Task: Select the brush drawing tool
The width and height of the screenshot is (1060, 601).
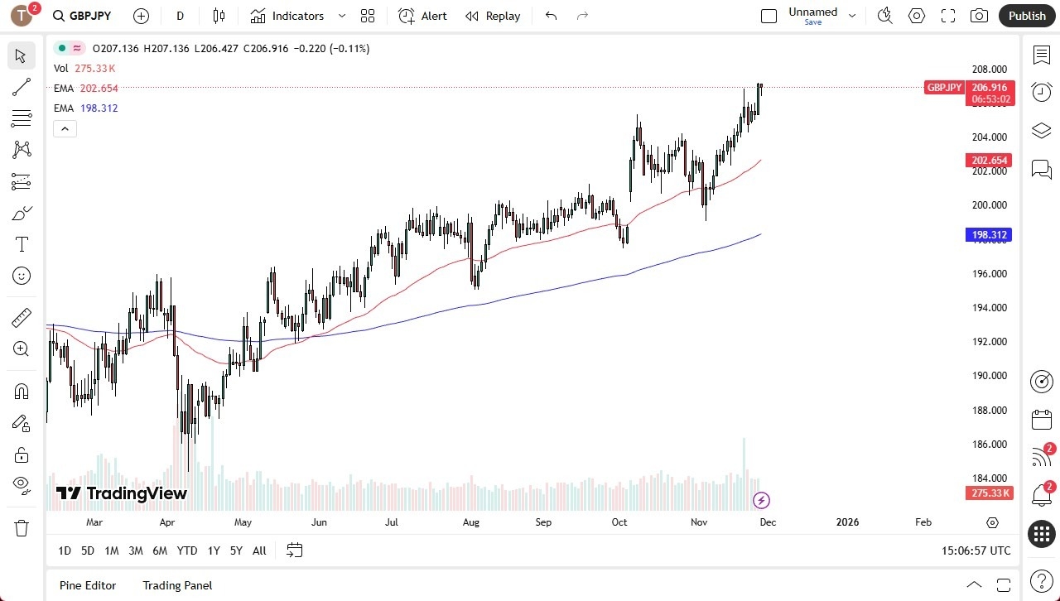Action: pyautogui.click(x=21, y=213)
